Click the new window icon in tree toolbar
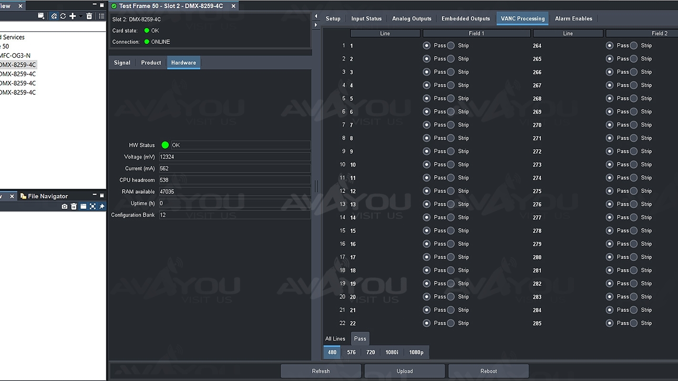 [x=41, y=16]
